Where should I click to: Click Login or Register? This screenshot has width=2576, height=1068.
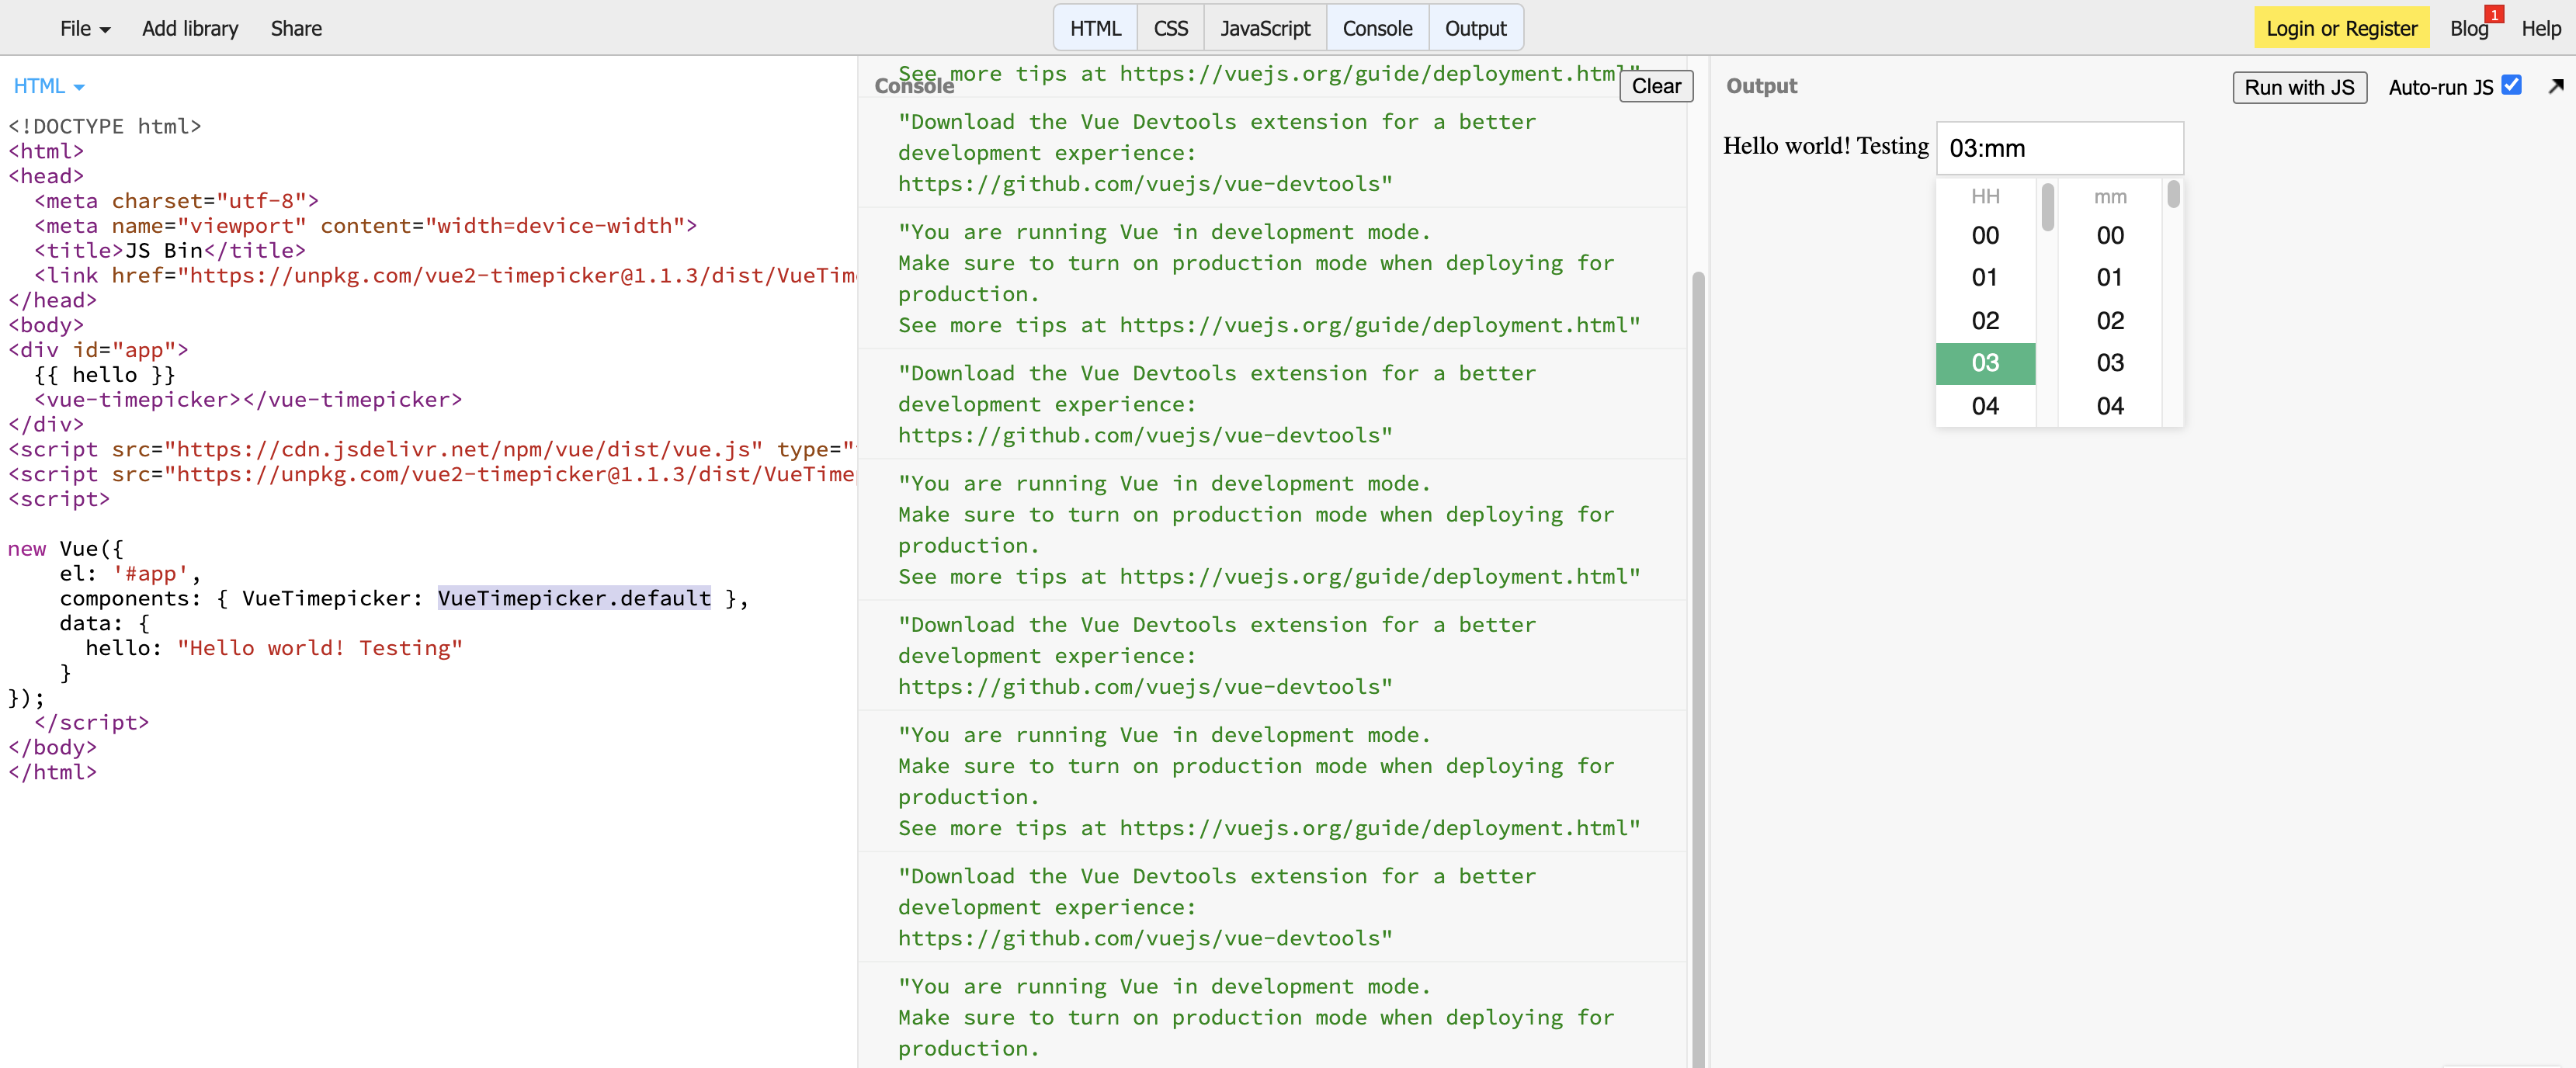pyautogui.click(x=2341, y=27)
